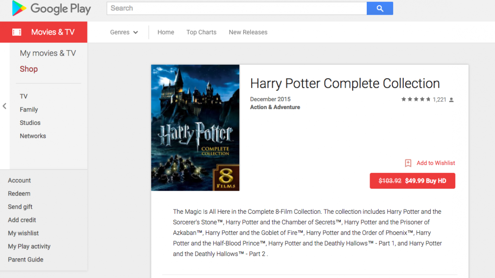
Task: Click the blue search magnifier button
Action: [380, 8]
